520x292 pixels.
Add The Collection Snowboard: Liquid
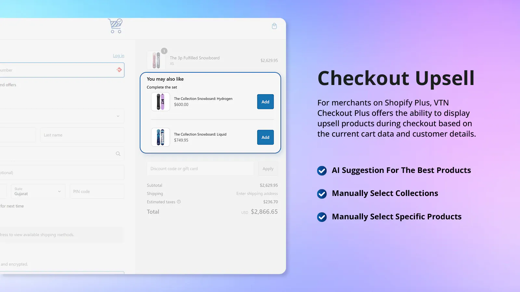tap(266, 137)
